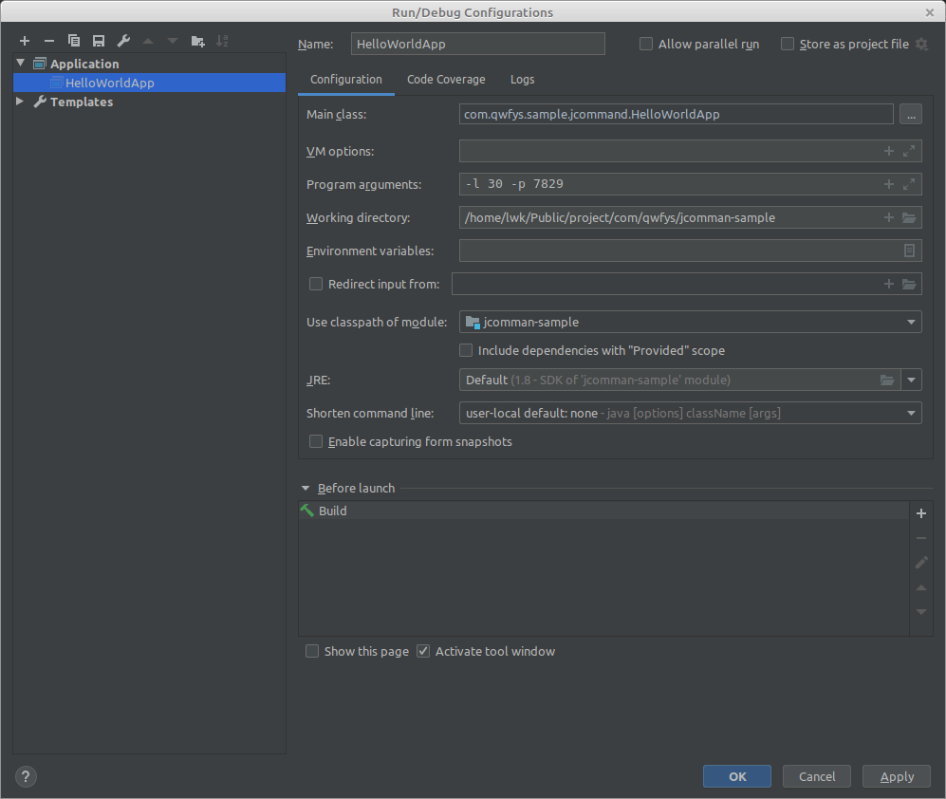Image resolution: width=946 pixels, height=799 pixels.
Task: Move the configuration up with the toolbar arrow
Action: pyautogui.click(x=148, y=41)
